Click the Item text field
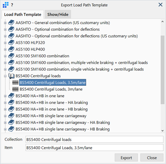This screenshot has height=164, width=166. [x=95, y=148]
